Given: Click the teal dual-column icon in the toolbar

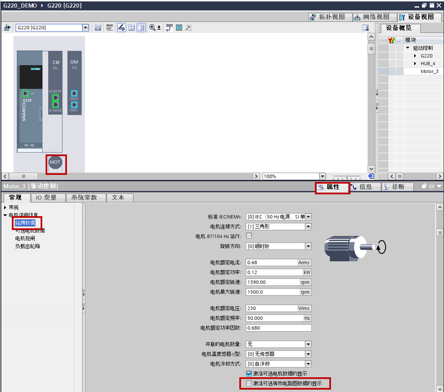Looking at the screenshot, I should (179, 28).
